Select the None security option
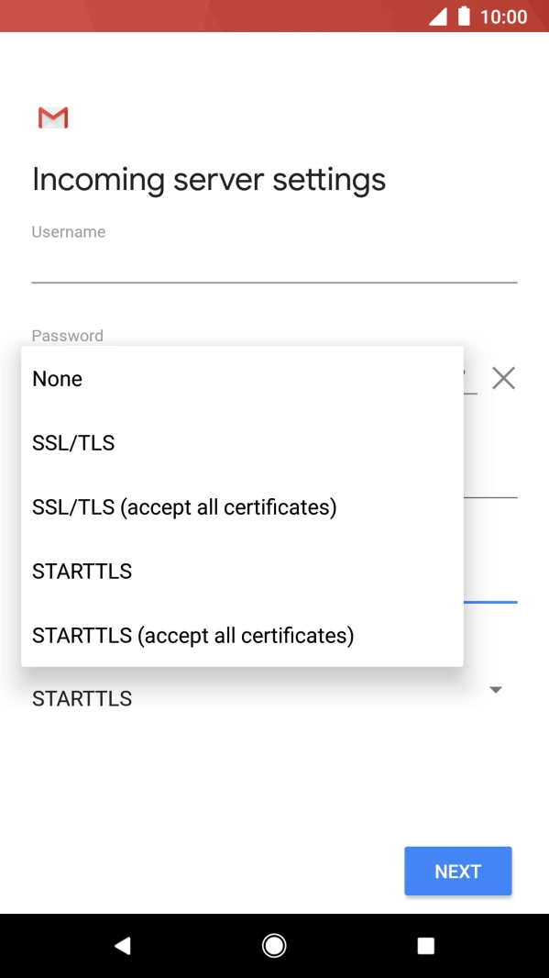The image size is (549, 978). pos(57,378)
